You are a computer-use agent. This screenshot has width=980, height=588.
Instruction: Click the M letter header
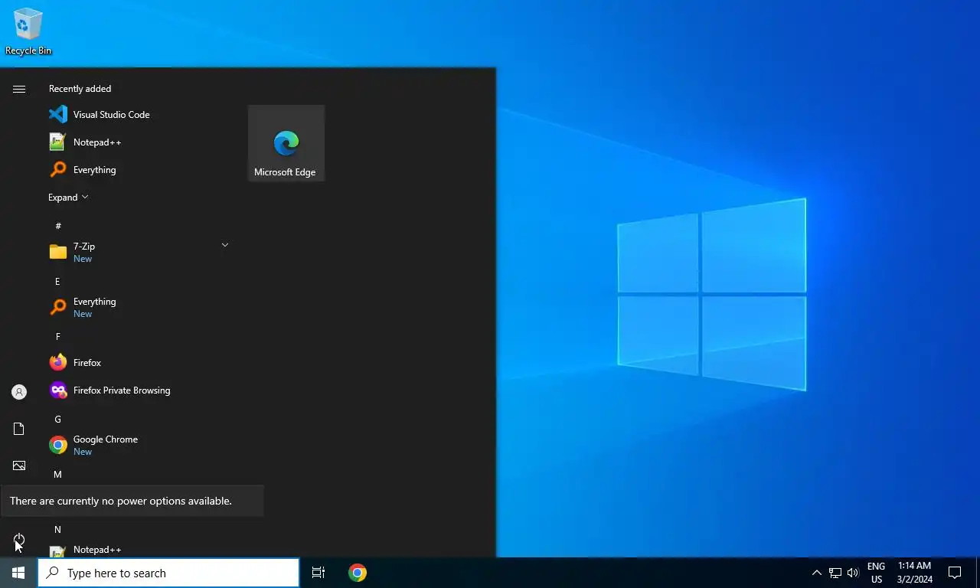[57, 474]
